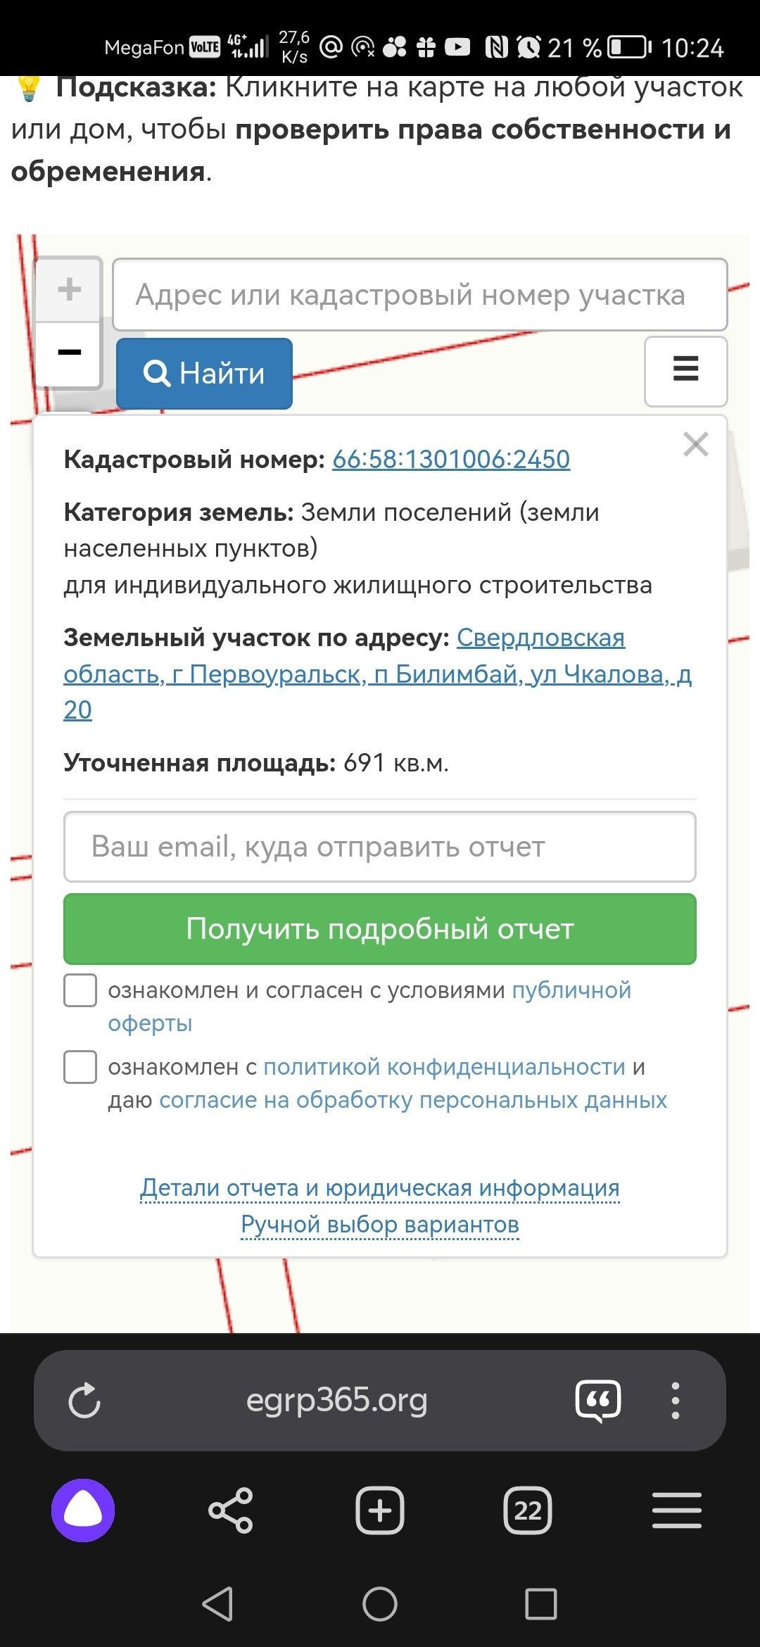Accept the public offer terms checkbox
The image size is (760, 1647).
pos(80,990)
